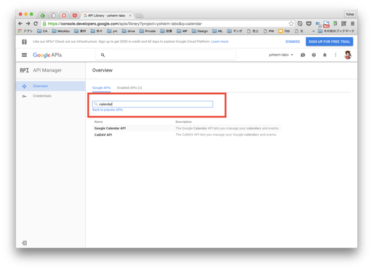Image resolution: width=373 pixels, height=270 pixels.
Task: Open the PW bookmark
Action: pyautogui.click(x=269, y=31)
